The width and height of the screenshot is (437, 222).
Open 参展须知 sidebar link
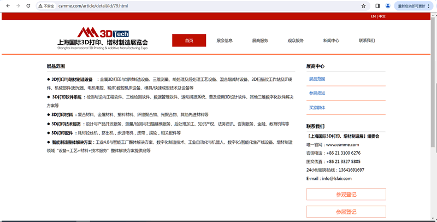coord(317,93)
